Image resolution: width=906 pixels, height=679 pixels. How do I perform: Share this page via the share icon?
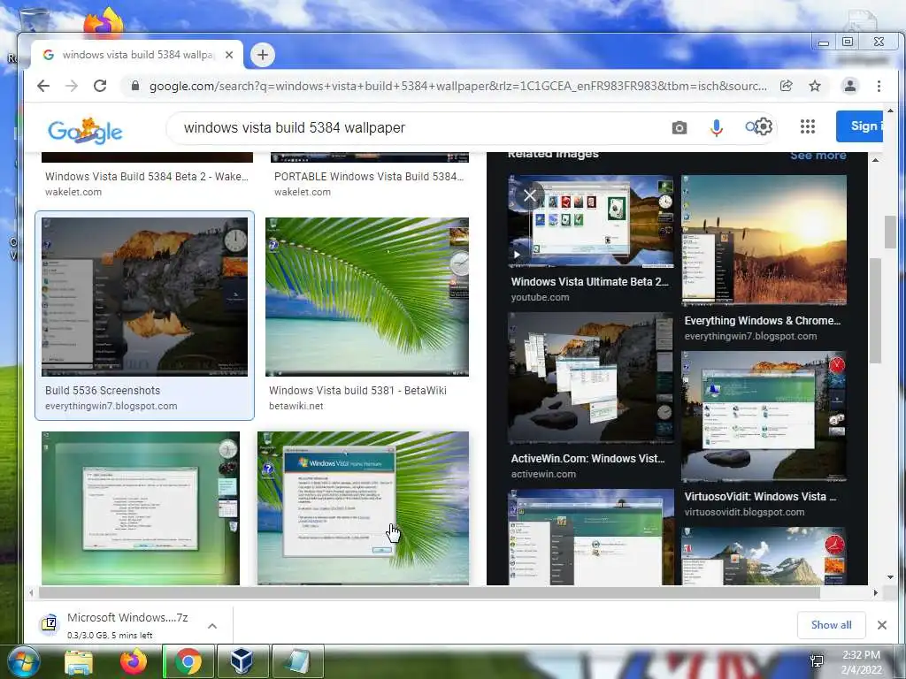click(786, 86)
